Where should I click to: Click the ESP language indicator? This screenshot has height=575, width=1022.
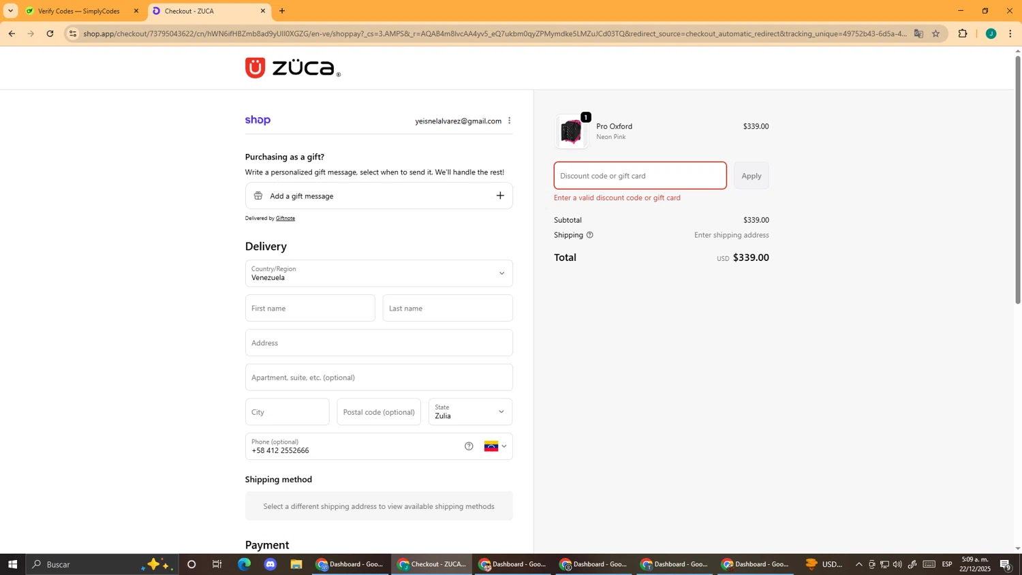pyautogui.click(x=947, y=564)
